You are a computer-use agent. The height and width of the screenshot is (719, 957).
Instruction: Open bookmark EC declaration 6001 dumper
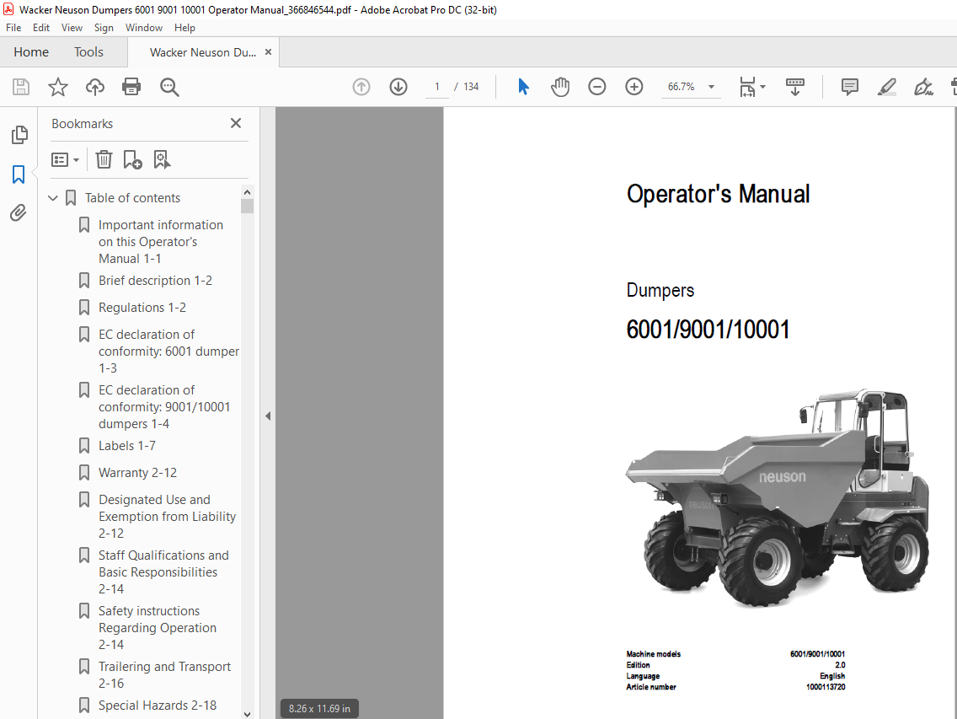(x=168, y=351)
